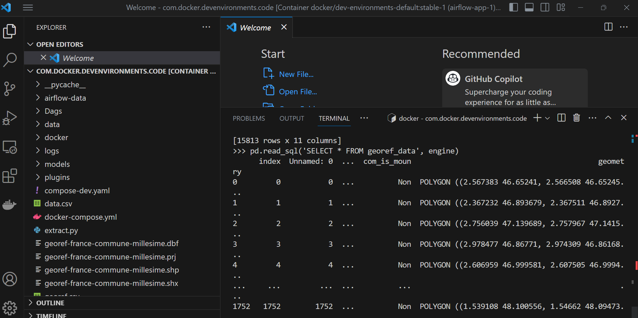Image resolution: width=638 pixels, height=318 pixels.
Task: Open the Run and Debug view
Action: tap(10, 118)
